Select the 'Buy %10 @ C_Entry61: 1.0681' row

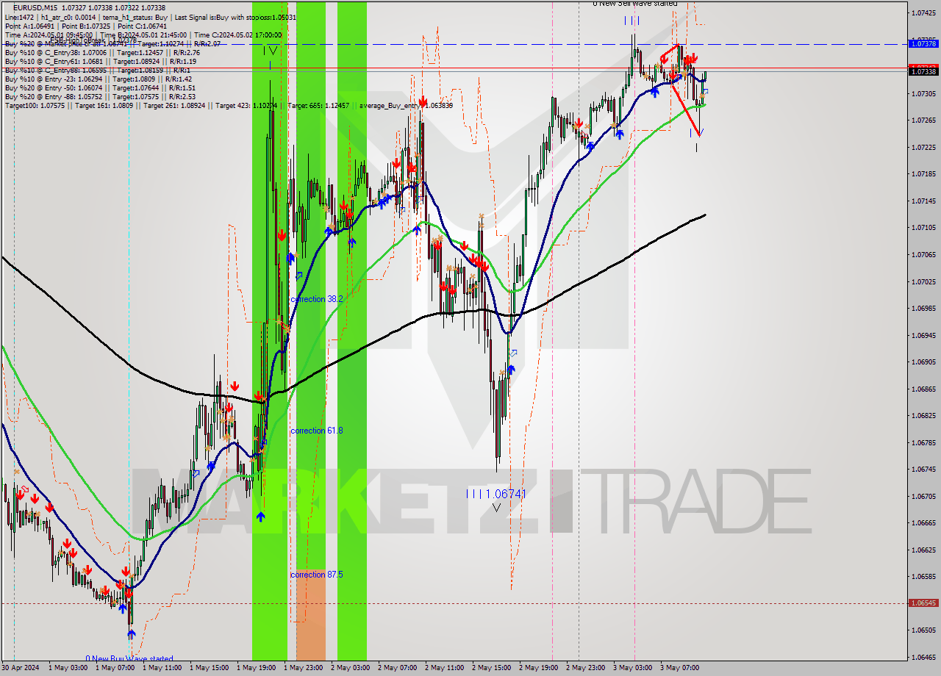(x=101, y=61)
